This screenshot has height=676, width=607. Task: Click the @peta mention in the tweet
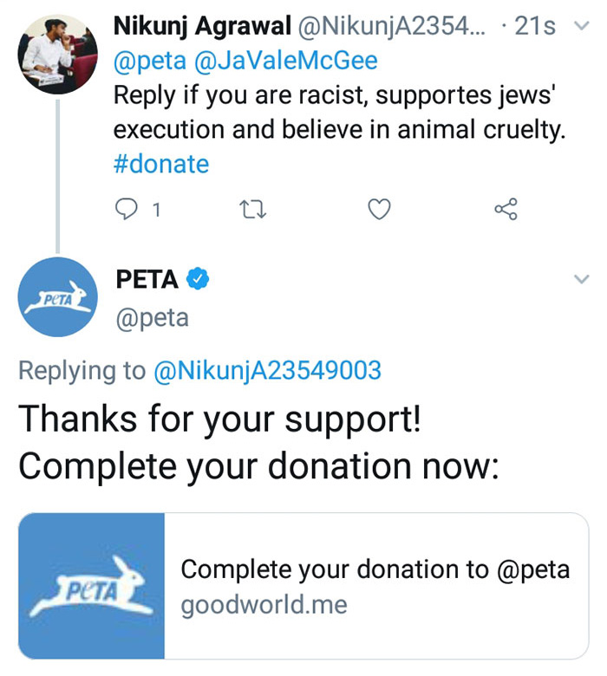click(x=139, y=61)
